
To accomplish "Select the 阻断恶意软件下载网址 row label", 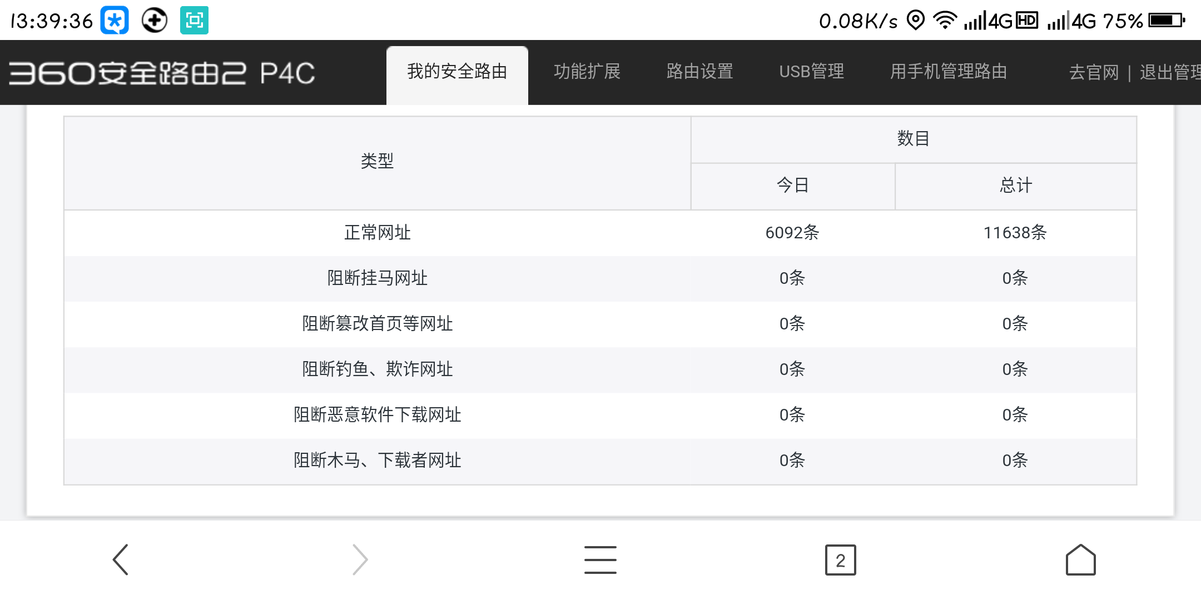I will coord(377,414).
